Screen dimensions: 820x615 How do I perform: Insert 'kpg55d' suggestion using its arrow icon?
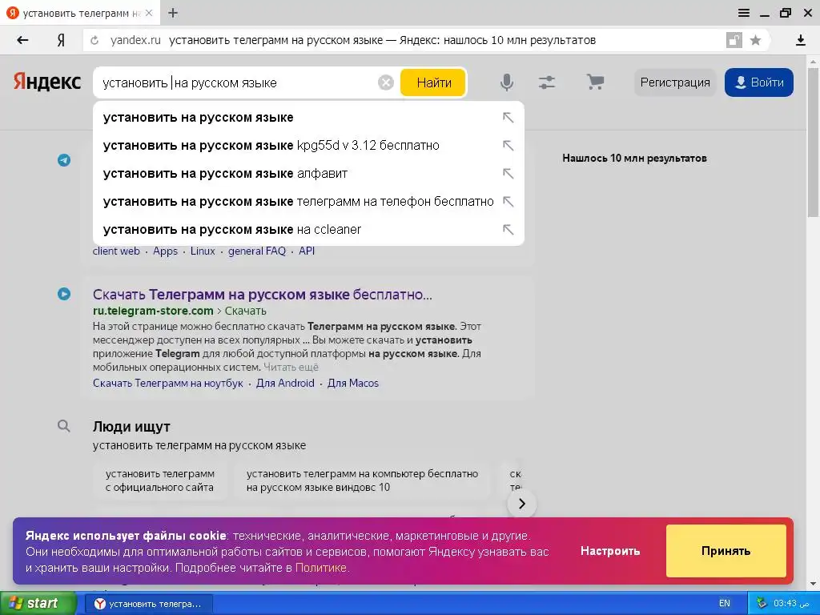[x=508, y=146]
